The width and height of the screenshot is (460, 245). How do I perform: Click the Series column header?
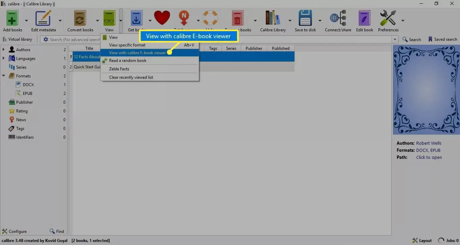[231, 48]
